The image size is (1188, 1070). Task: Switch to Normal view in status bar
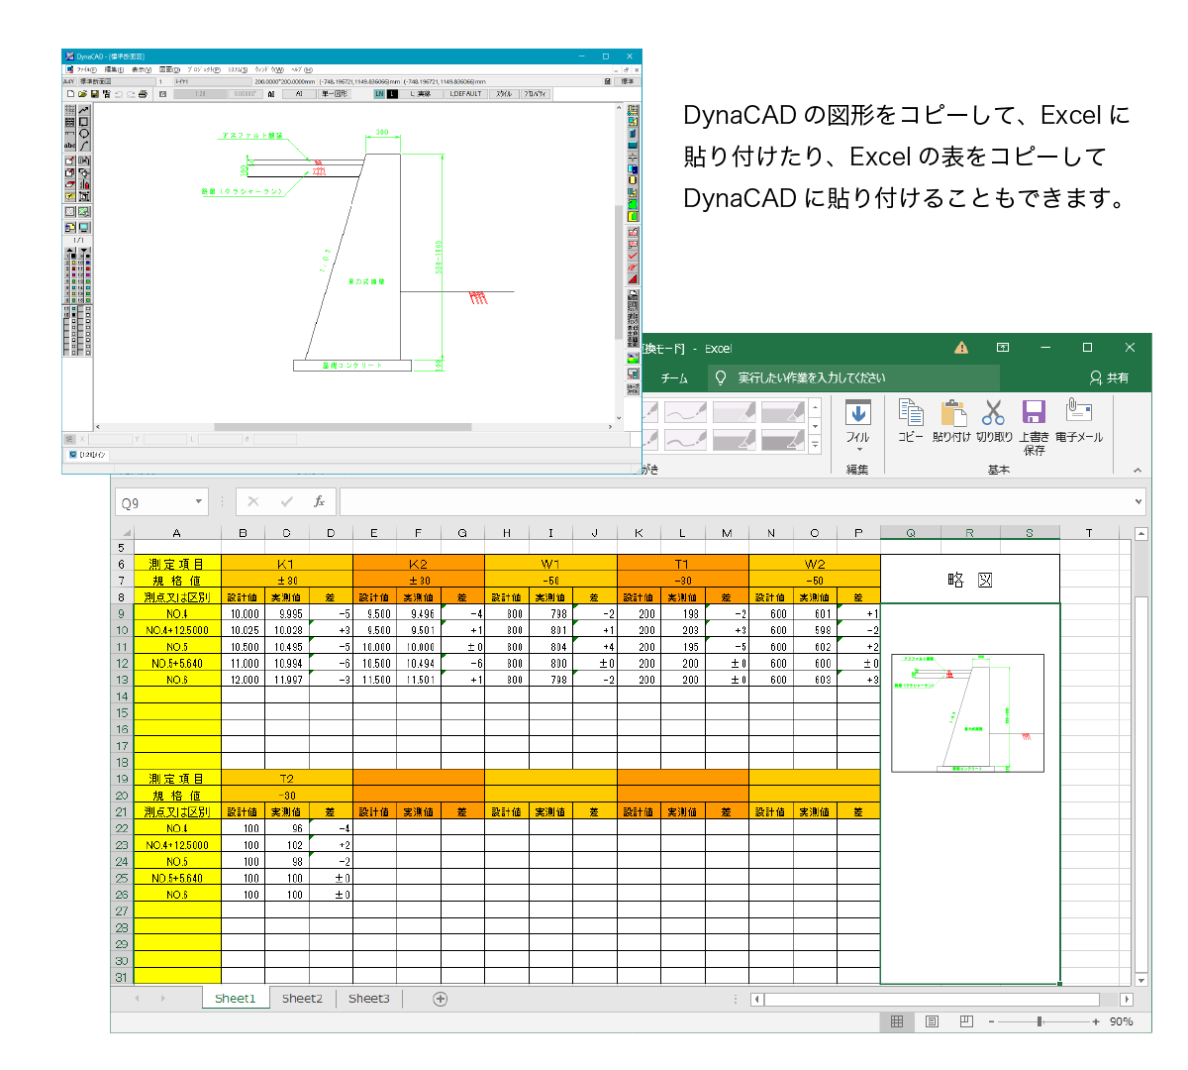pos(897,1021)
